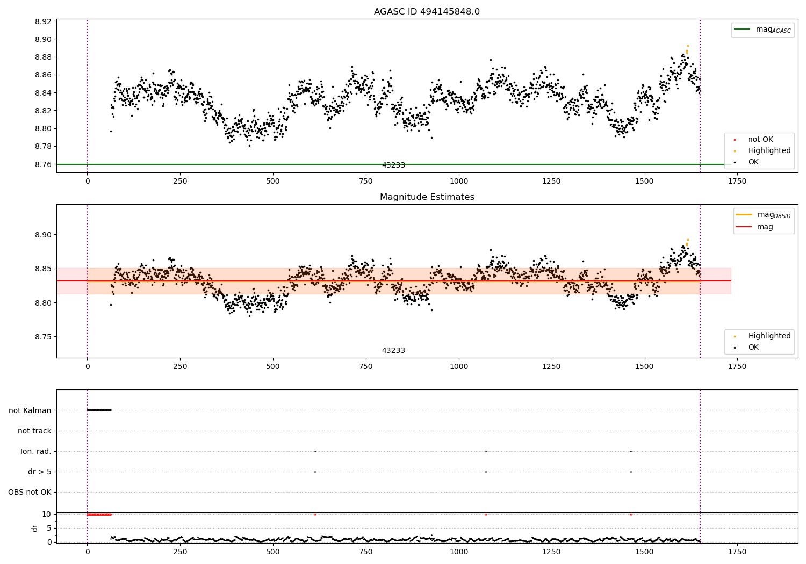Click y-axis tick '8.92' in top plot

[43, 21]
